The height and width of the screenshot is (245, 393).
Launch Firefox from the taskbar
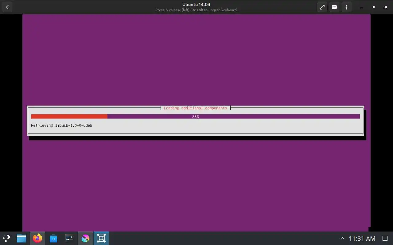tap(37, 238)
